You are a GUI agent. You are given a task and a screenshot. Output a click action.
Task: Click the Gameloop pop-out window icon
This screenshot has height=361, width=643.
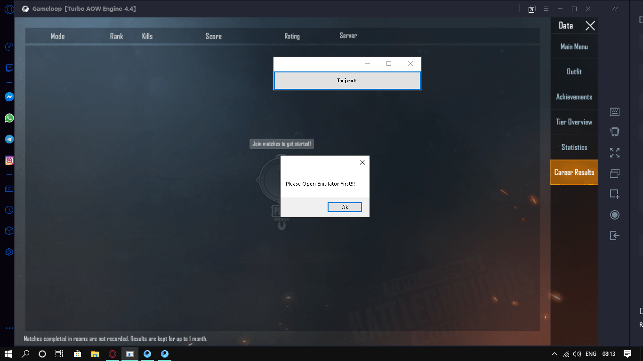[x=531, y=9]
